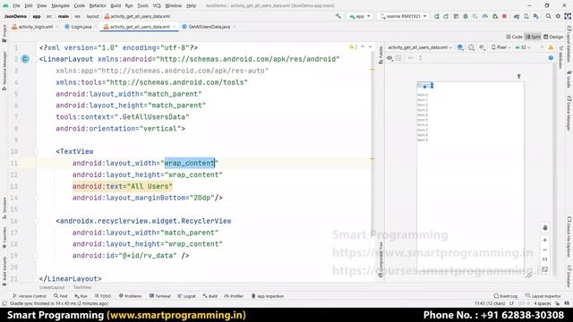Open the Terminal tool window
This screenshot has height=322, width=573.
tap(160, 296)
